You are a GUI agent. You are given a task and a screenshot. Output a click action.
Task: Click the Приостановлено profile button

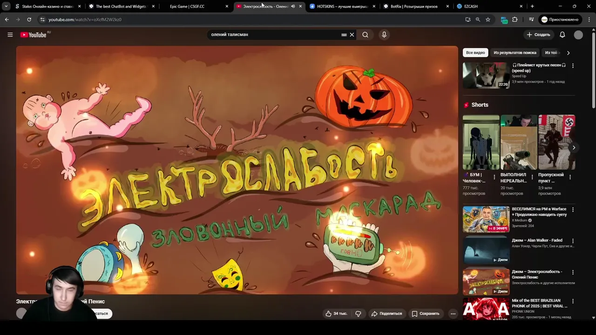560,20
